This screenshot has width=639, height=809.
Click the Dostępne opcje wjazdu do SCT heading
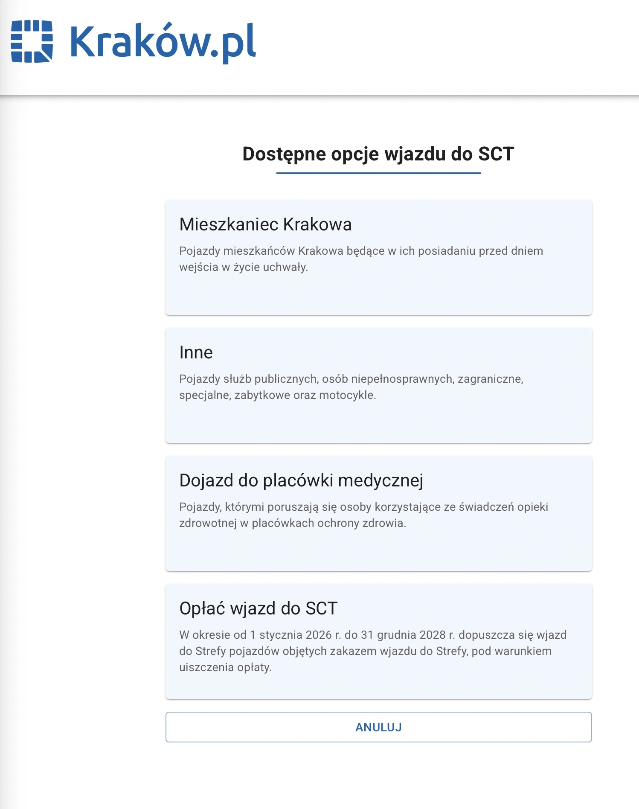378,154
